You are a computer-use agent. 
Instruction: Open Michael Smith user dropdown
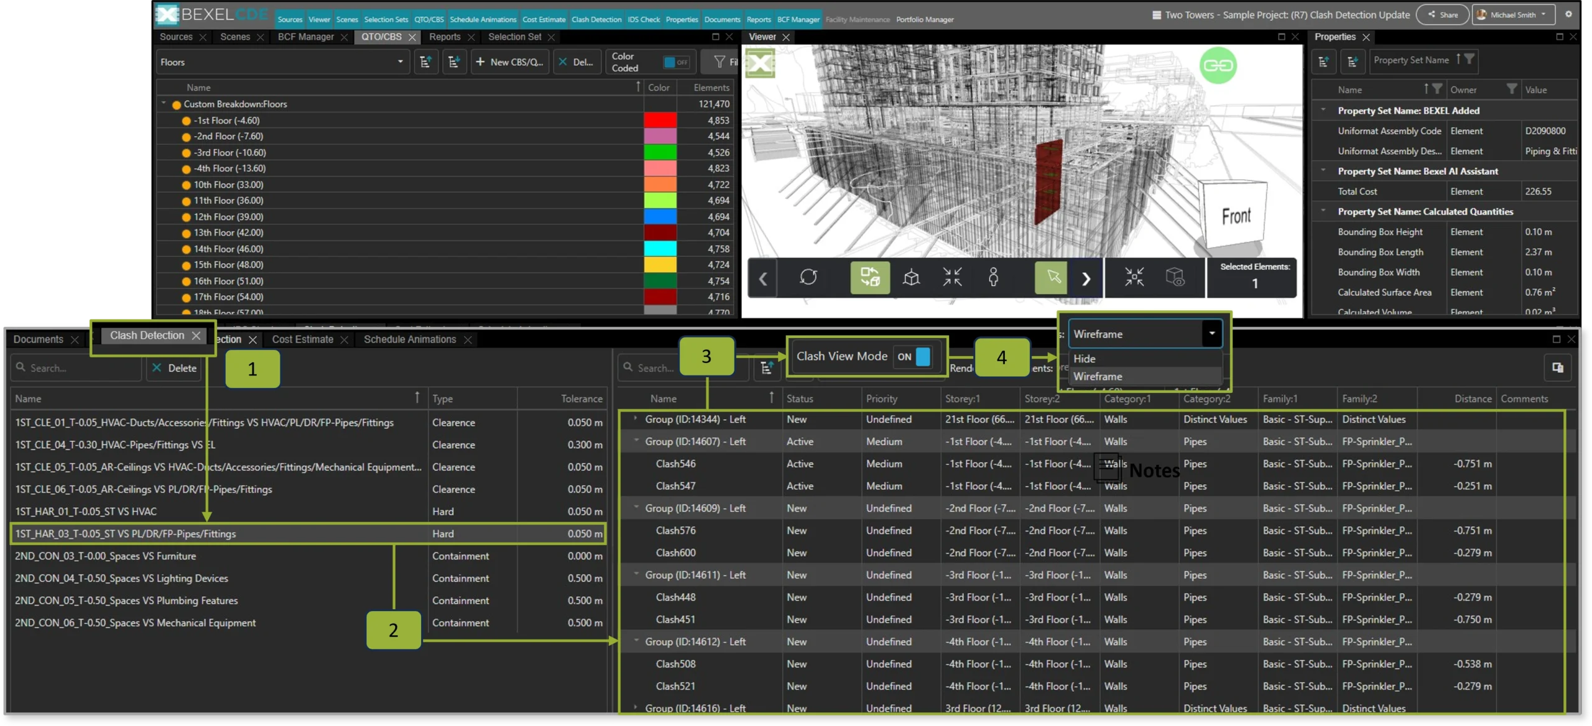tap(1513, 14)
